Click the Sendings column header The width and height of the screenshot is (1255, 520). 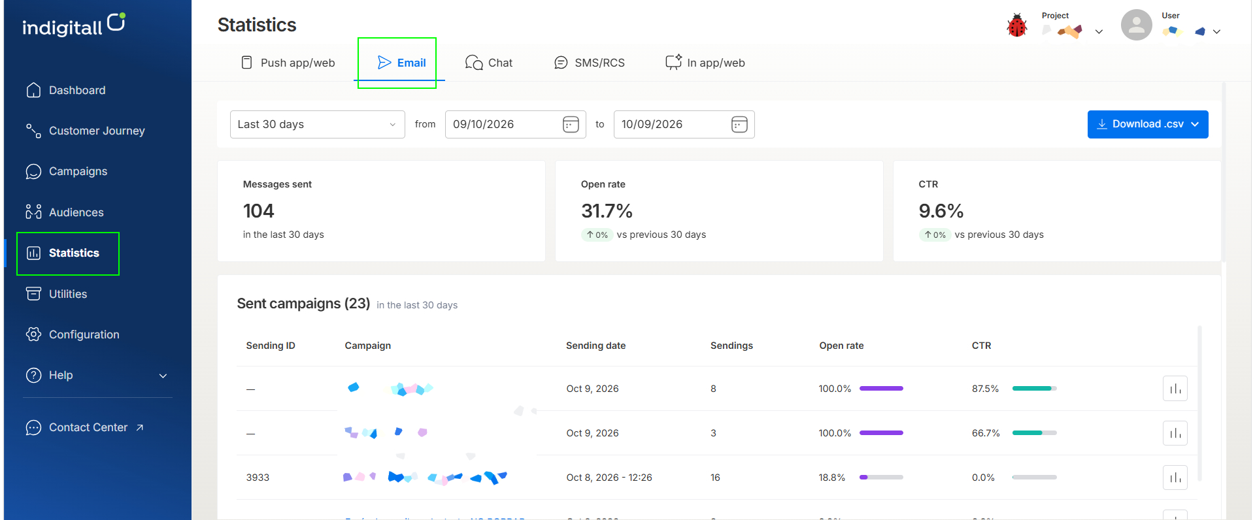[x=731, y=346]
